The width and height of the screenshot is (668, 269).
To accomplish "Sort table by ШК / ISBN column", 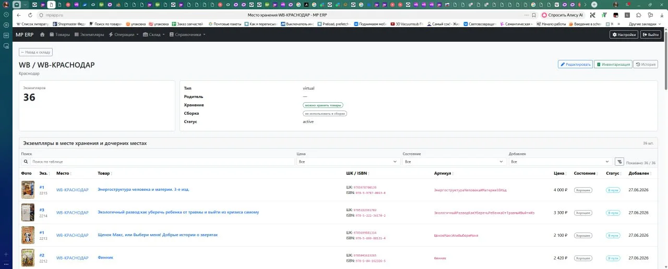I will 357,173.
